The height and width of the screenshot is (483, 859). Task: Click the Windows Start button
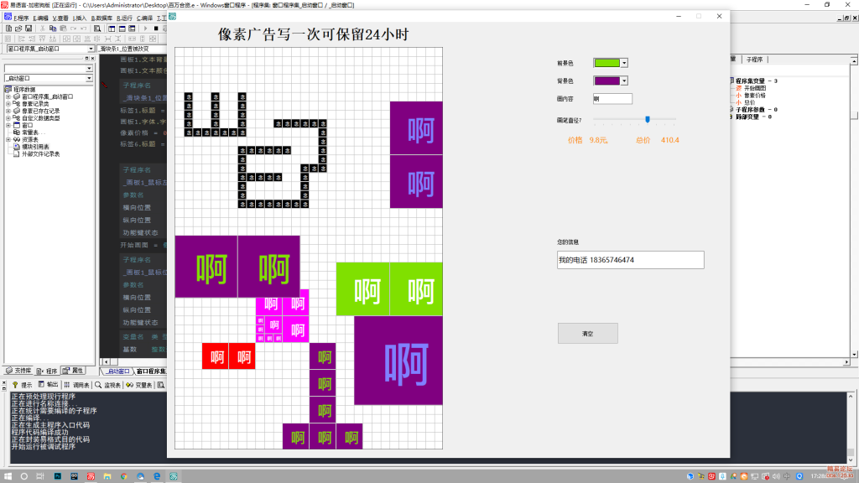coord(7,476)
